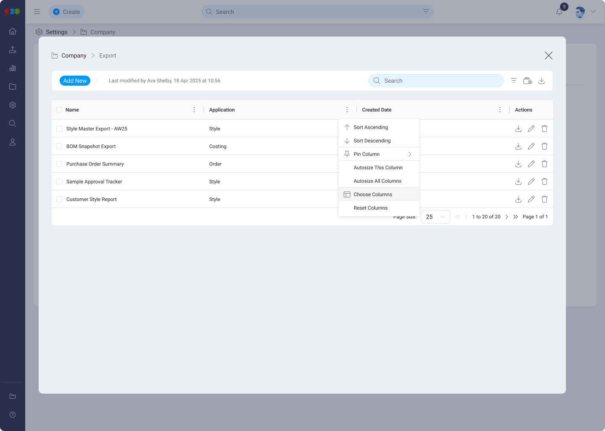
Task: Check the Sample Approval Tracker row checkbox
Action: (x=59, y=181)
